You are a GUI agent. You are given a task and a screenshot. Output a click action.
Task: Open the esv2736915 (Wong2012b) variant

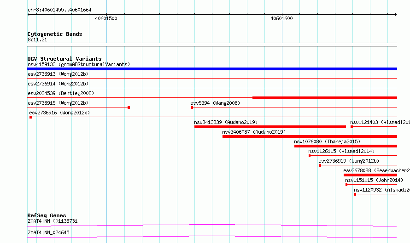click(58, 103)
